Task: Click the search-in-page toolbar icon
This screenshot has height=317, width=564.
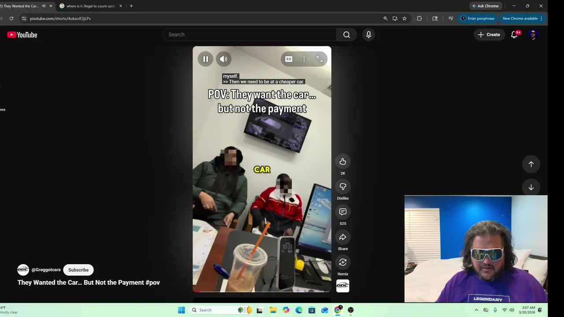Action: [435, 18]
